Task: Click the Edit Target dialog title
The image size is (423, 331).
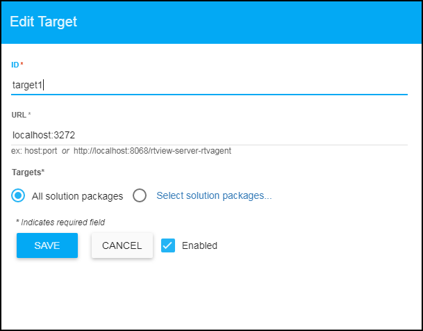Action: [43, 22]
